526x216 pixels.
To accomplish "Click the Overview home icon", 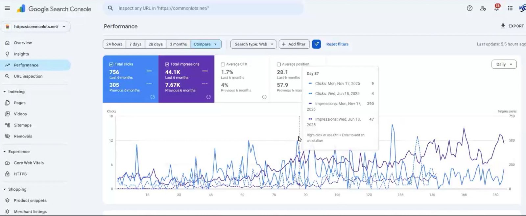I will click(7, 43).
